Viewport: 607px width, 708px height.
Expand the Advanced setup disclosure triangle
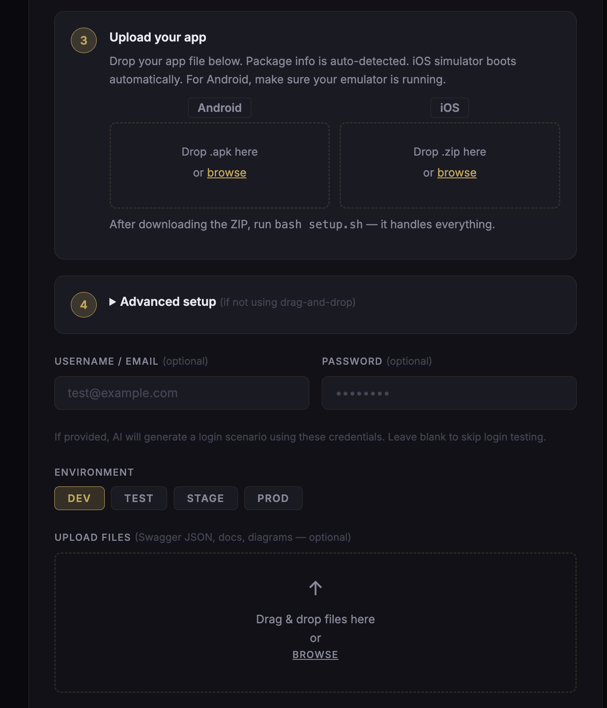[113, 302]
